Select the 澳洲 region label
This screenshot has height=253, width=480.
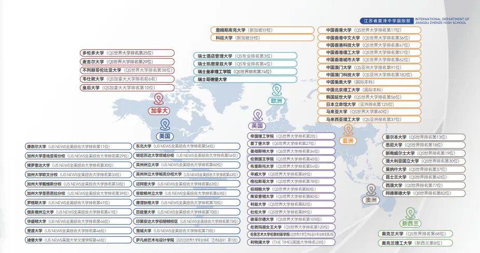tap(371, 200)
